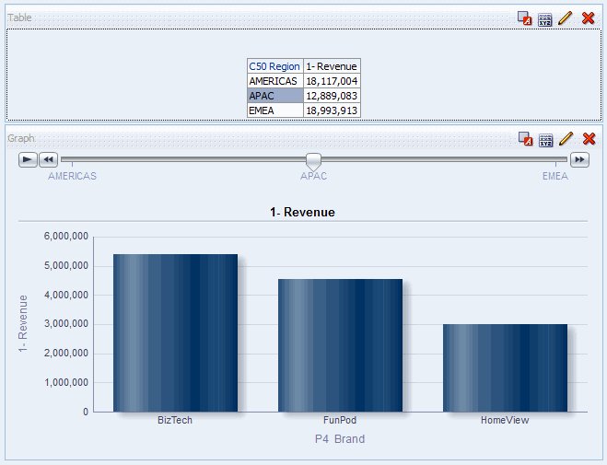Click the format container icon in Table header

pos(525,18)
